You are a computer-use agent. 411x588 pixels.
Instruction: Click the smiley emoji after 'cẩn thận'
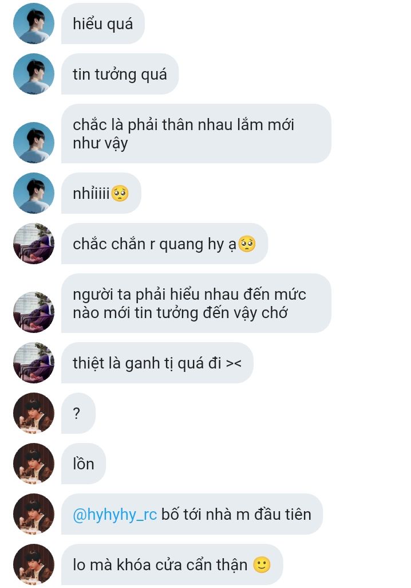[x=262, y=565]
